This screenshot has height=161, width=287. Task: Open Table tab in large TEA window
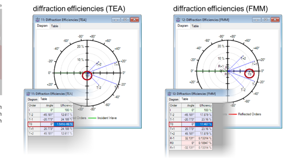tap(55, 26)
